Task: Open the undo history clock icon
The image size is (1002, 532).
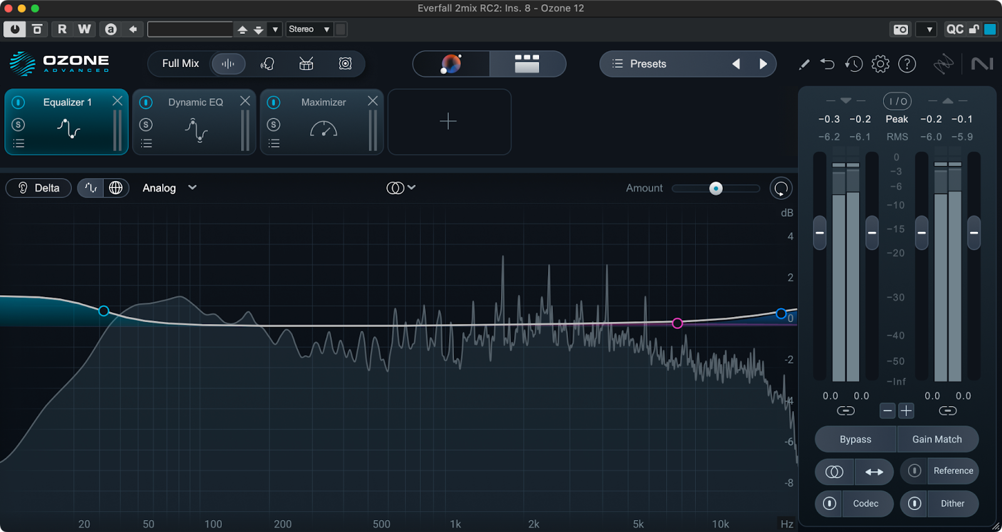Action: tap(854, 64)
